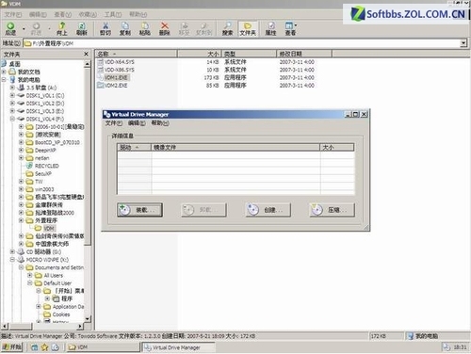
Task: Click the Create (创建) image button
Action: 268,210
